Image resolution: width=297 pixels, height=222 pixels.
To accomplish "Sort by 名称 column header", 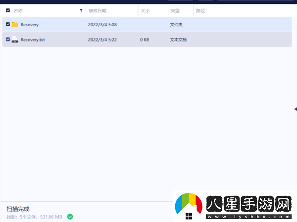I will pyautogui.click(x=18, y=11).
